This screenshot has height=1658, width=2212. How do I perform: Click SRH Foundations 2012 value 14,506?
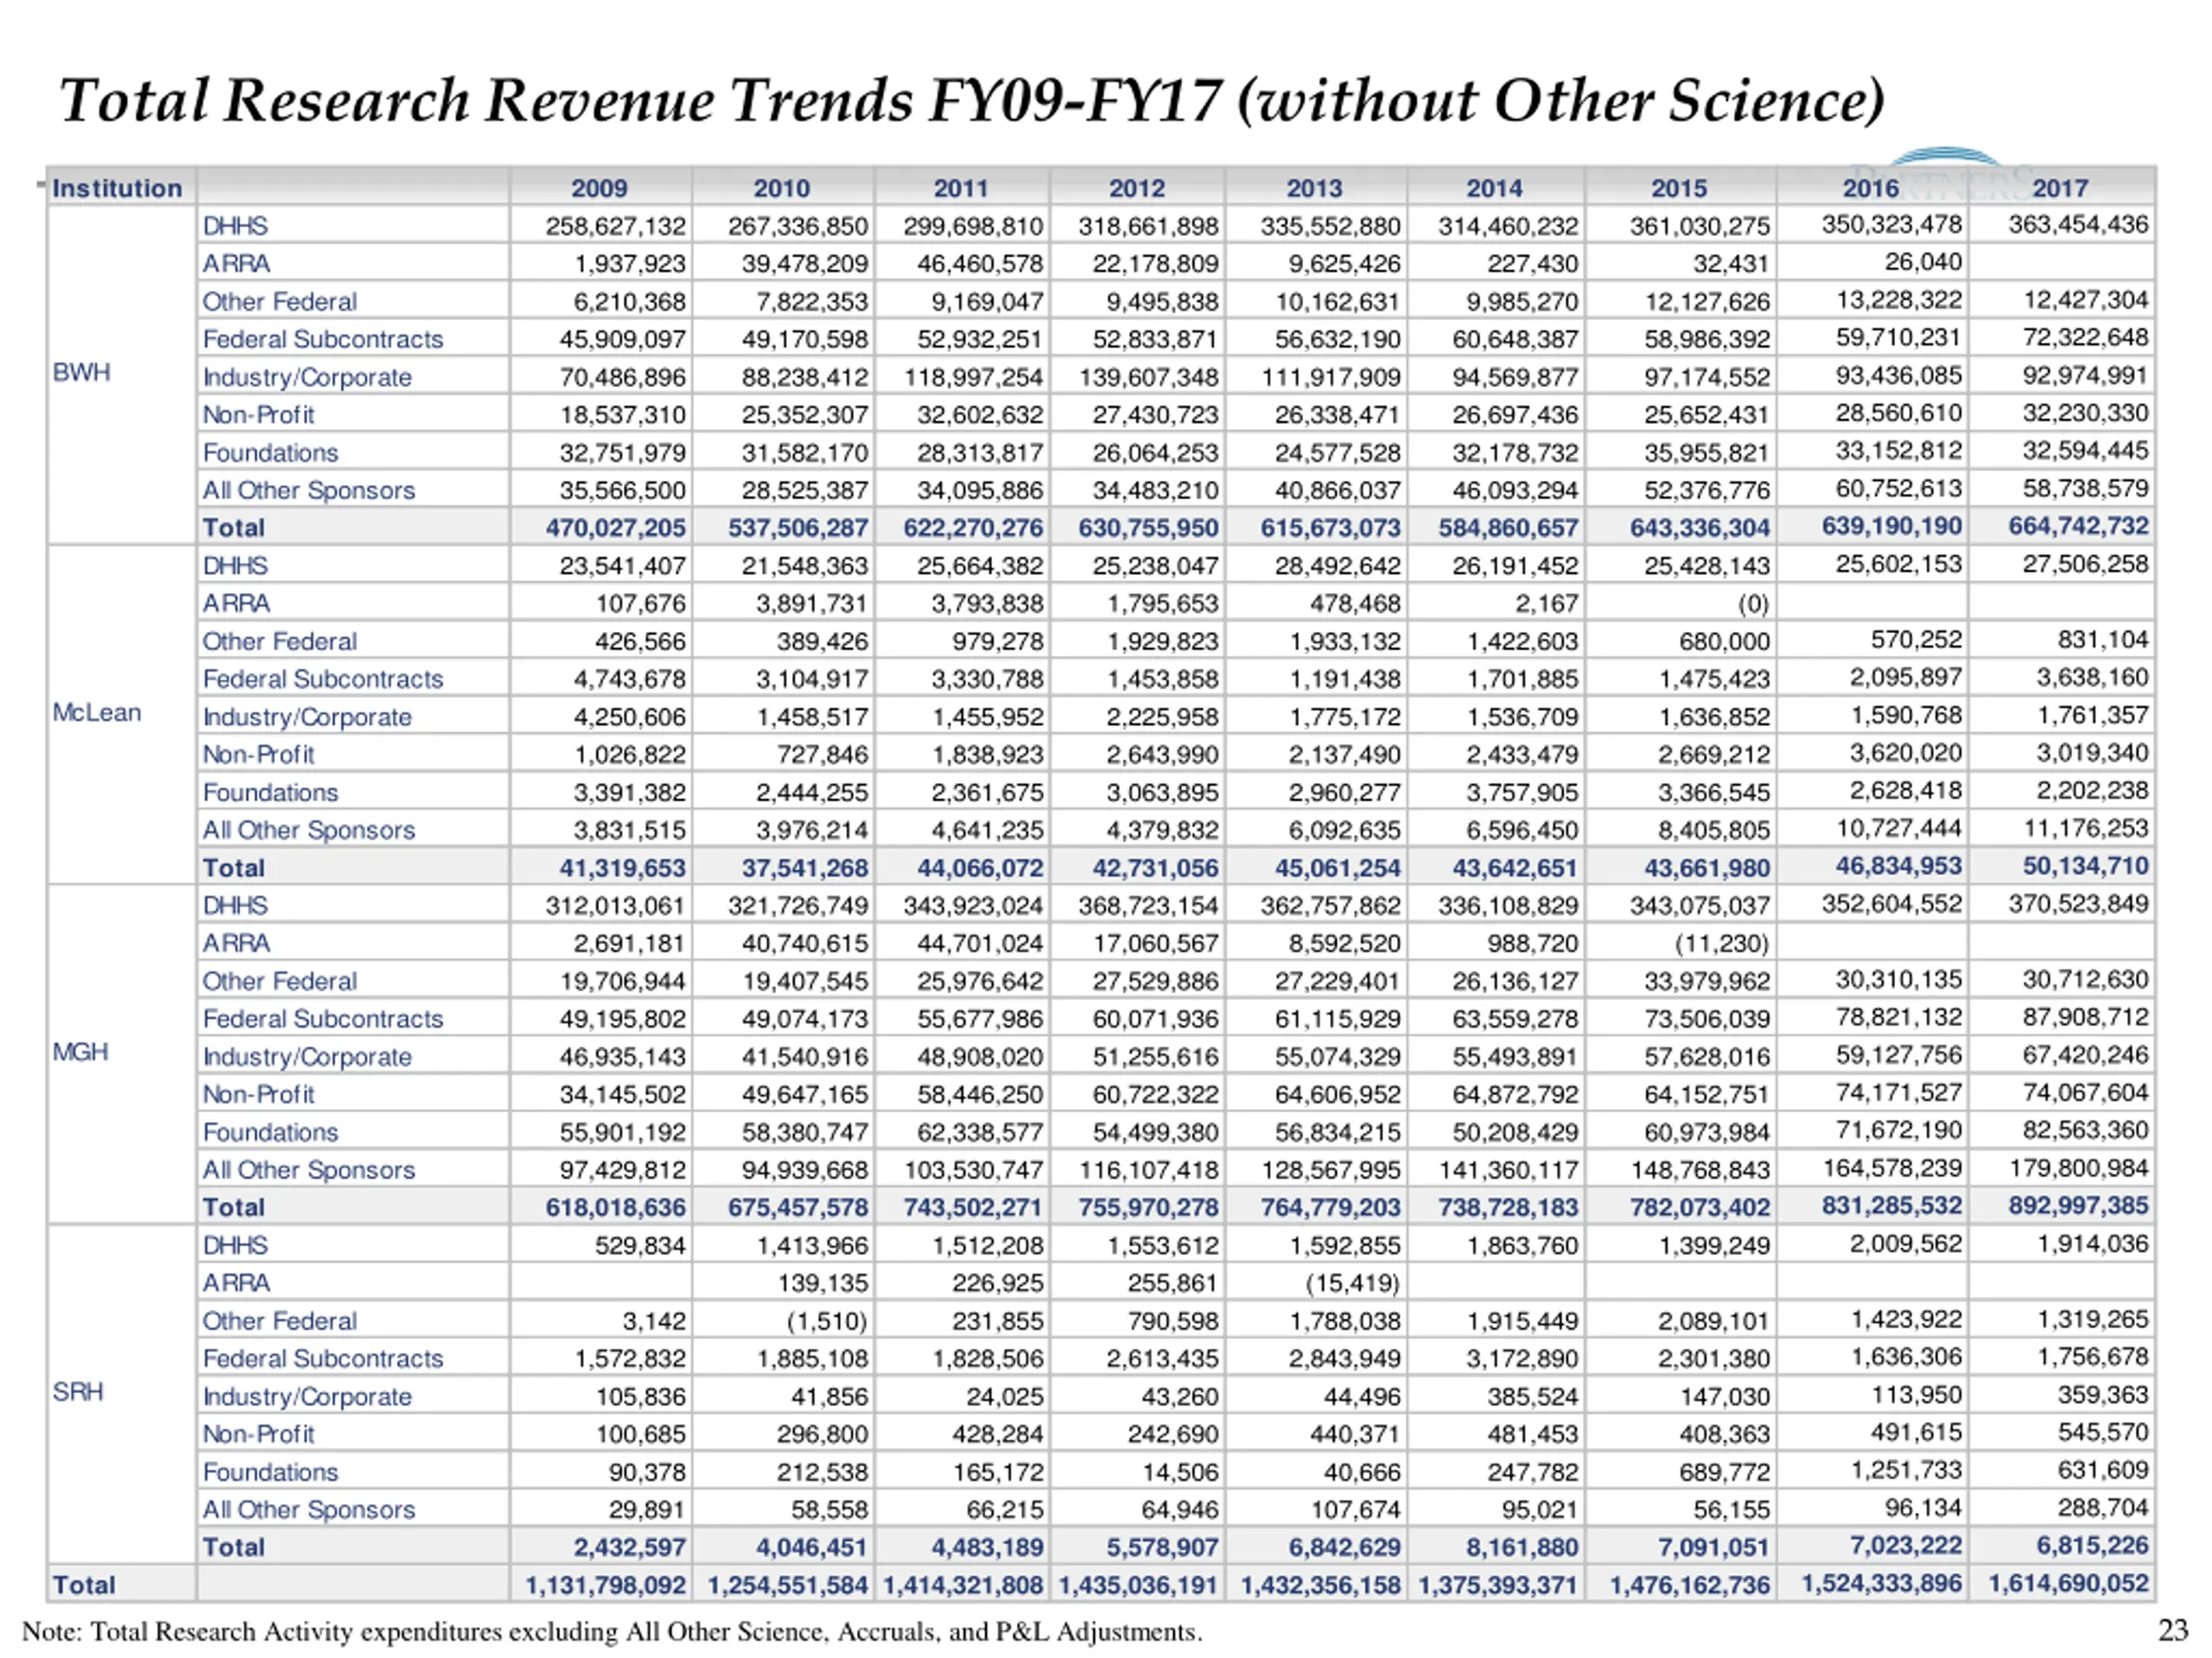point(1180,1472)
